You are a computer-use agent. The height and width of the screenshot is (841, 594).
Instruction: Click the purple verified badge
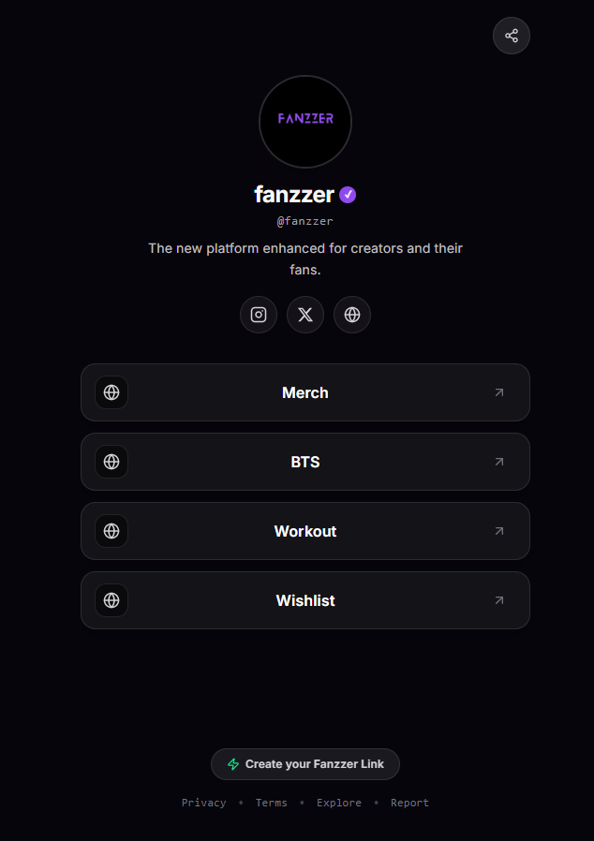348,195
